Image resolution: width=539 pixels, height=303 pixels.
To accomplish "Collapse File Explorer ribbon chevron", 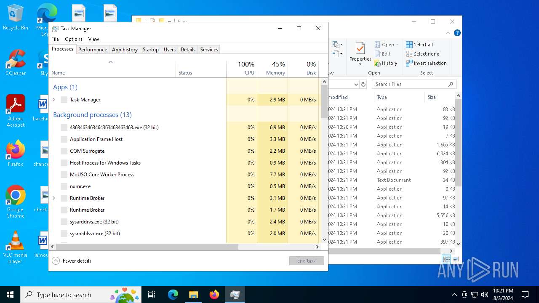I will (448, 33).
